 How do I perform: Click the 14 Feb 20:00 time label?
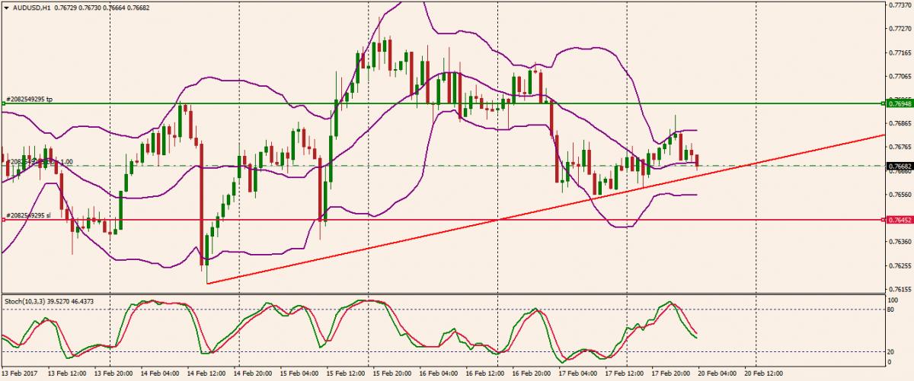pos(251,375)
